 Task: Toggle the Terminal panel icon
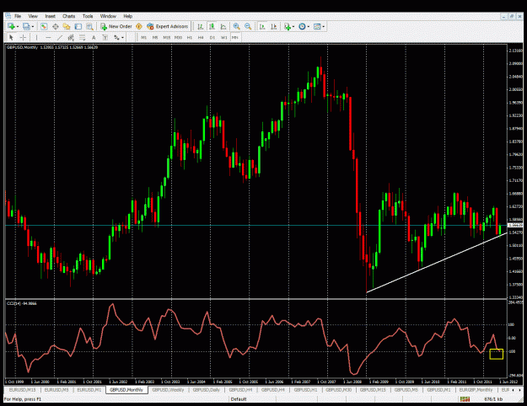[78, 26]
